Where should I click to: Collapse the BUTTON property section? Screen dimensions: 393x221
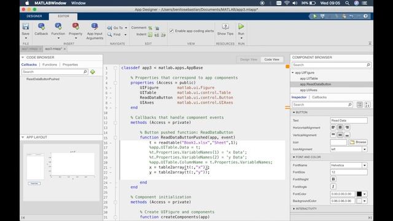tap(294, 112)
